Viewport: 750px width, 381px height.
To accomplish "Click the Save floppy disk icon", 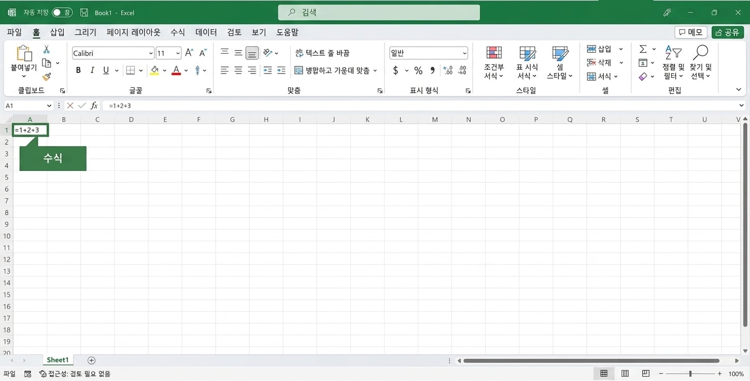I will click(x=84, y=12).
